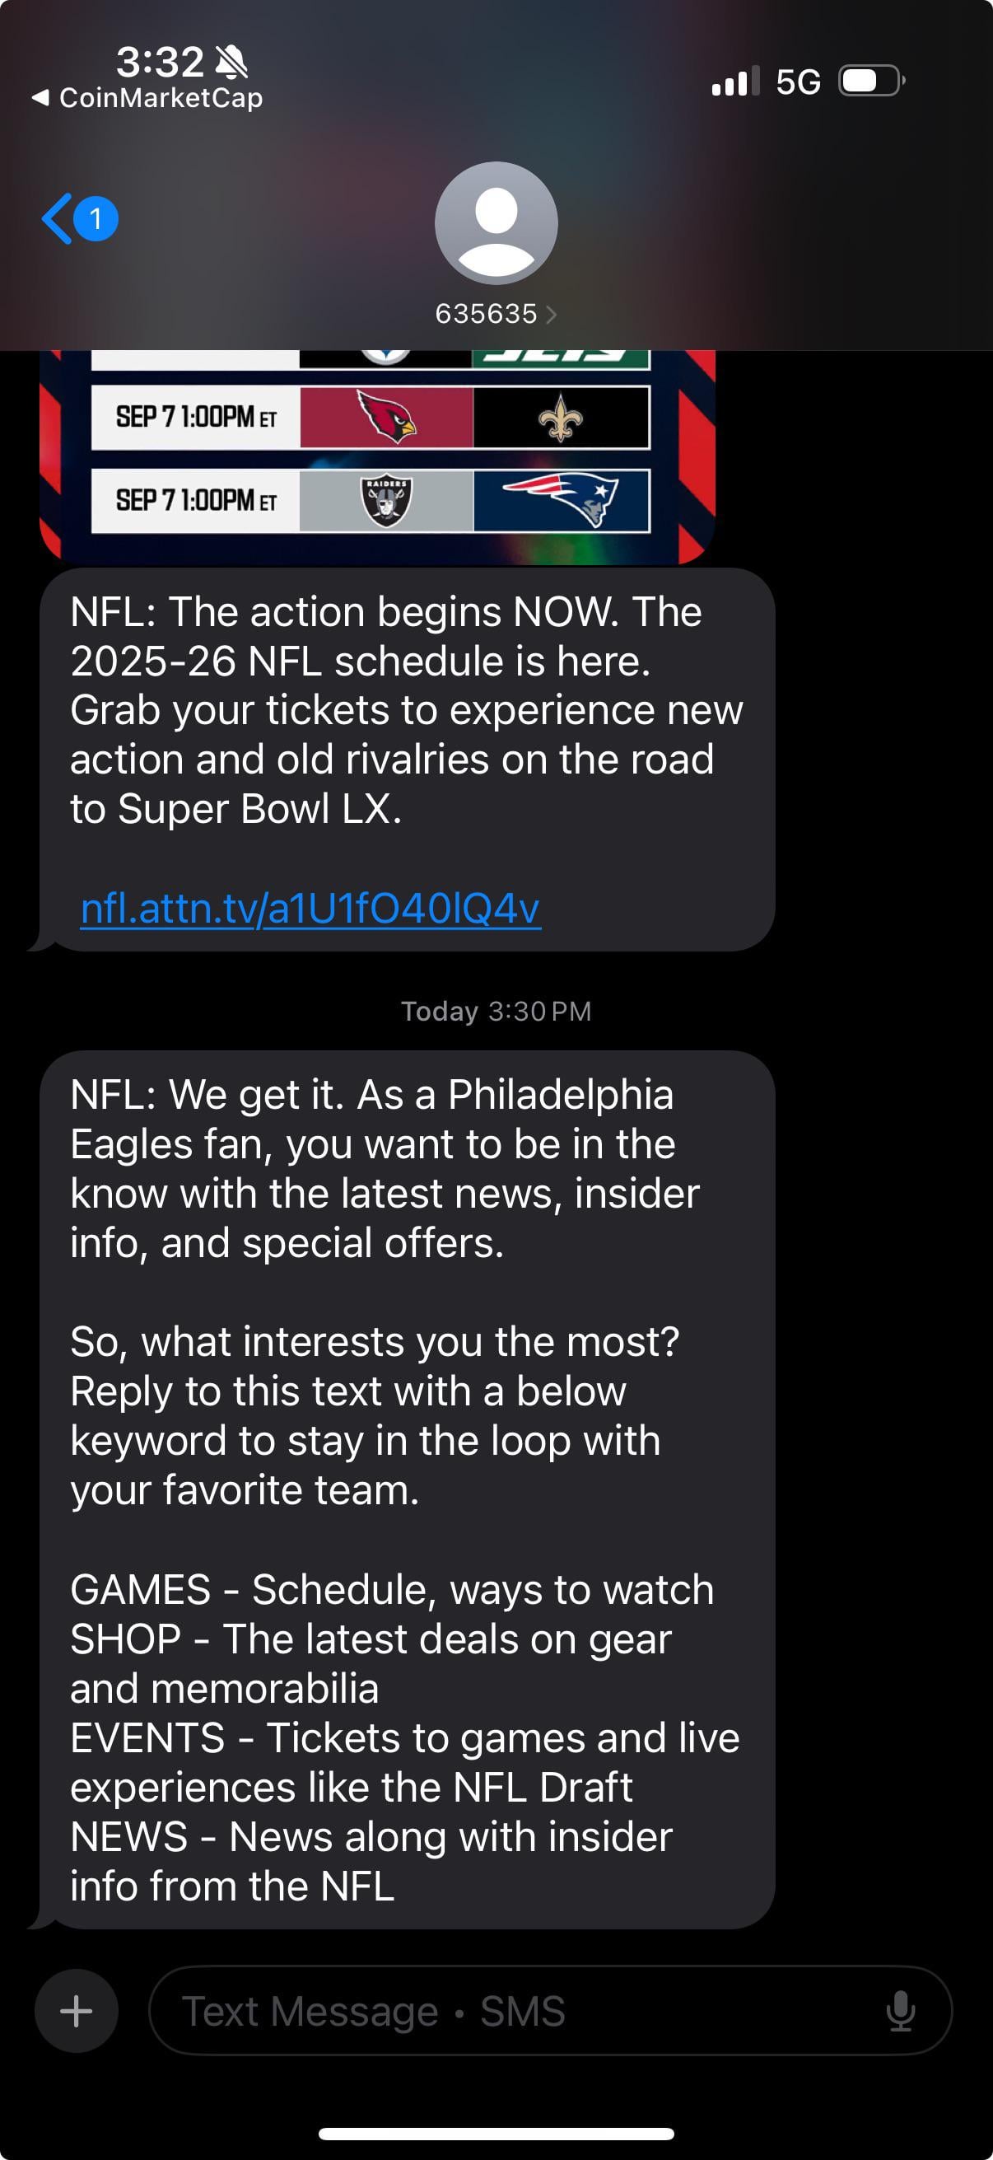Focus the Text Message SMS input field
This screenshot has width=993, height=2160.
coord(520,2010)
